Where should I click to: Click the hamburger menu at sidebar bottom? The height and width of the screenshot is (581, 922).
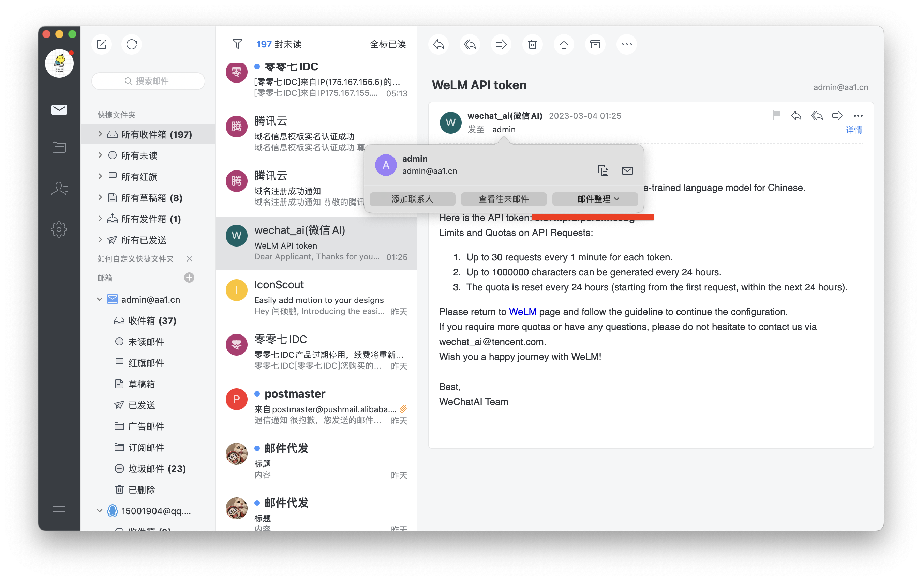click(59, 506)
